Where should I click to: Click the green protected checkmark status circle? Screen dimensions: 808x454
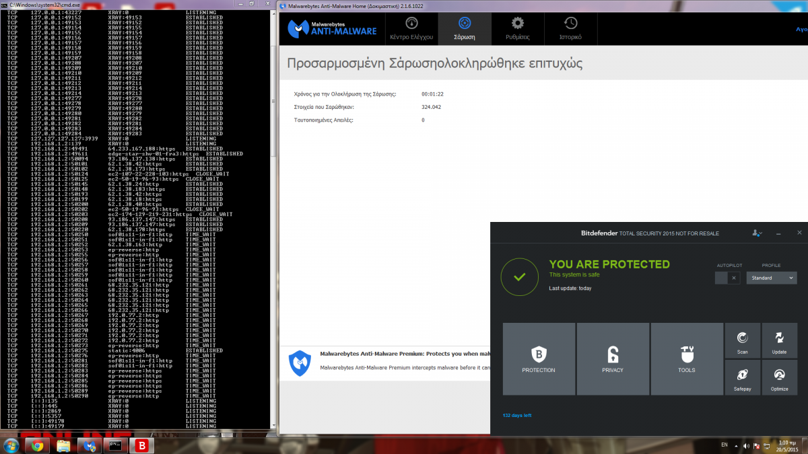click(520, 276)
